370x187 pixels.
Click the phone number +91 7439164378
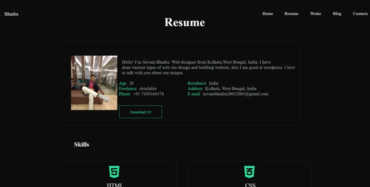pyautogui.click(x=148, y=94)
